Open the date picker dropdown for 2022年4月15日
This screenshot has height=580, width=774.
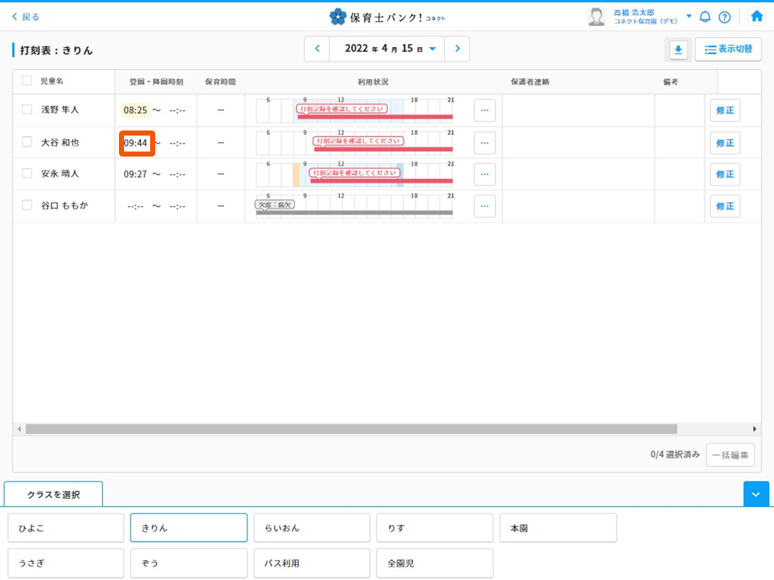432,49
